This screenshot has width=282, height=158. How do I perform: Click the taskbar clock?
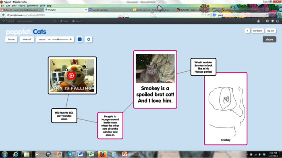pyautogui.click(x=273, y=154)
